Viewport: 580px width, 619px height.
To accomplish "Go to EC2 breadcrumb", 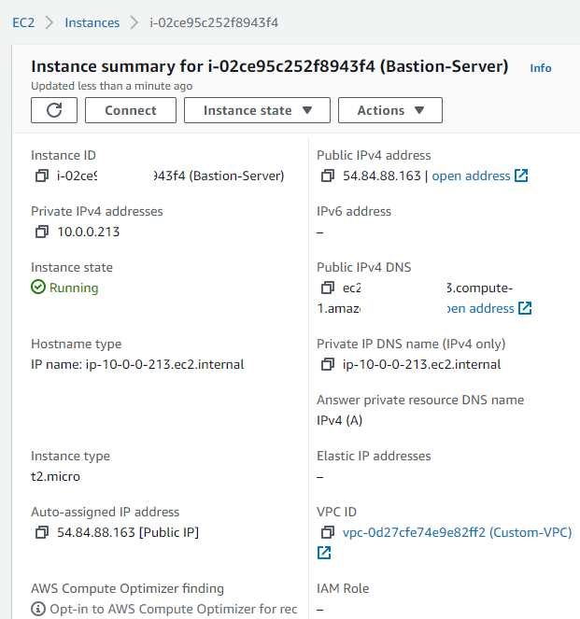I will click(23, 22).
